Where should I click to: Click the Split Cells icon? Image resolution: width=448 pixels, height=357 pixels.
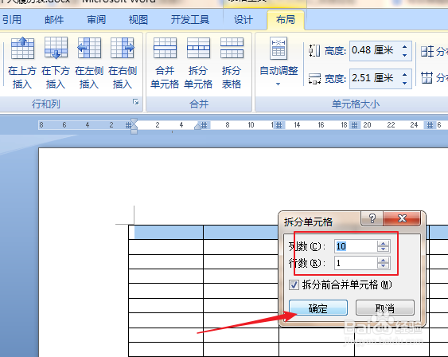(198, 48)
